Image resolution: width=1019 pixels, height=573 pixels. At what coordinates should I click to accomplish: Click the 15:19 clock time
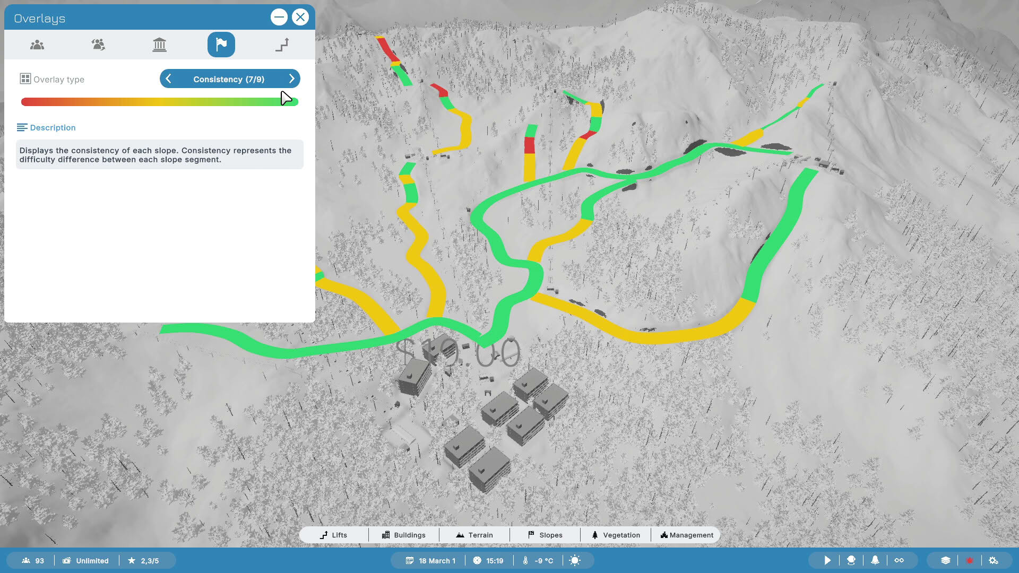click(488, 561)
